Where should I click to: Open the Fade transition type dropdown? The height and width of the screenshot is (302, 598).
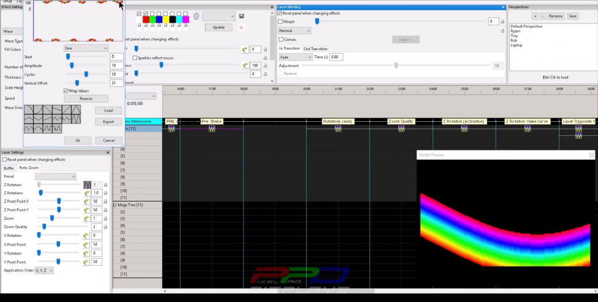(x=295, y=57)
